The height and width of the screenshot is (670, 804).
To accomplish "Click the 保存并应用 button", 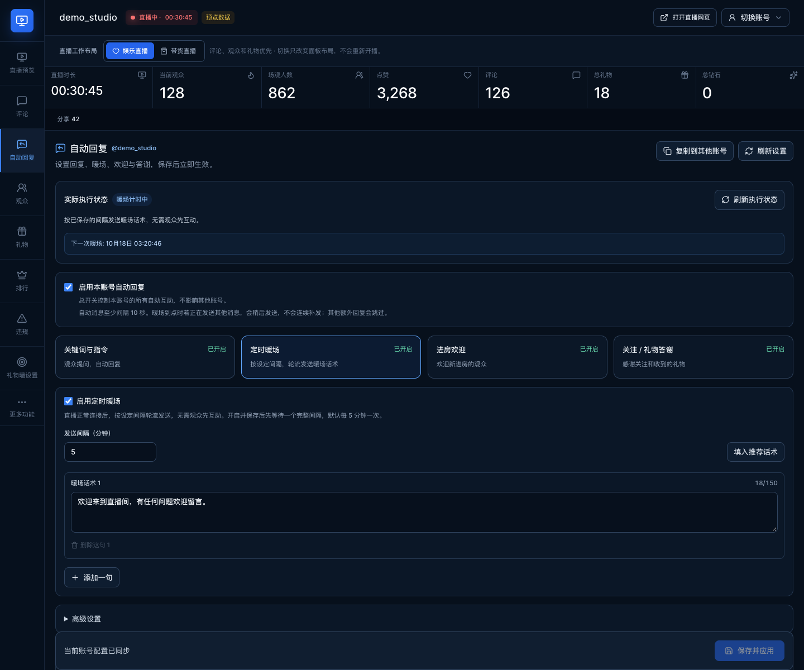I will [x=749, y=650].
